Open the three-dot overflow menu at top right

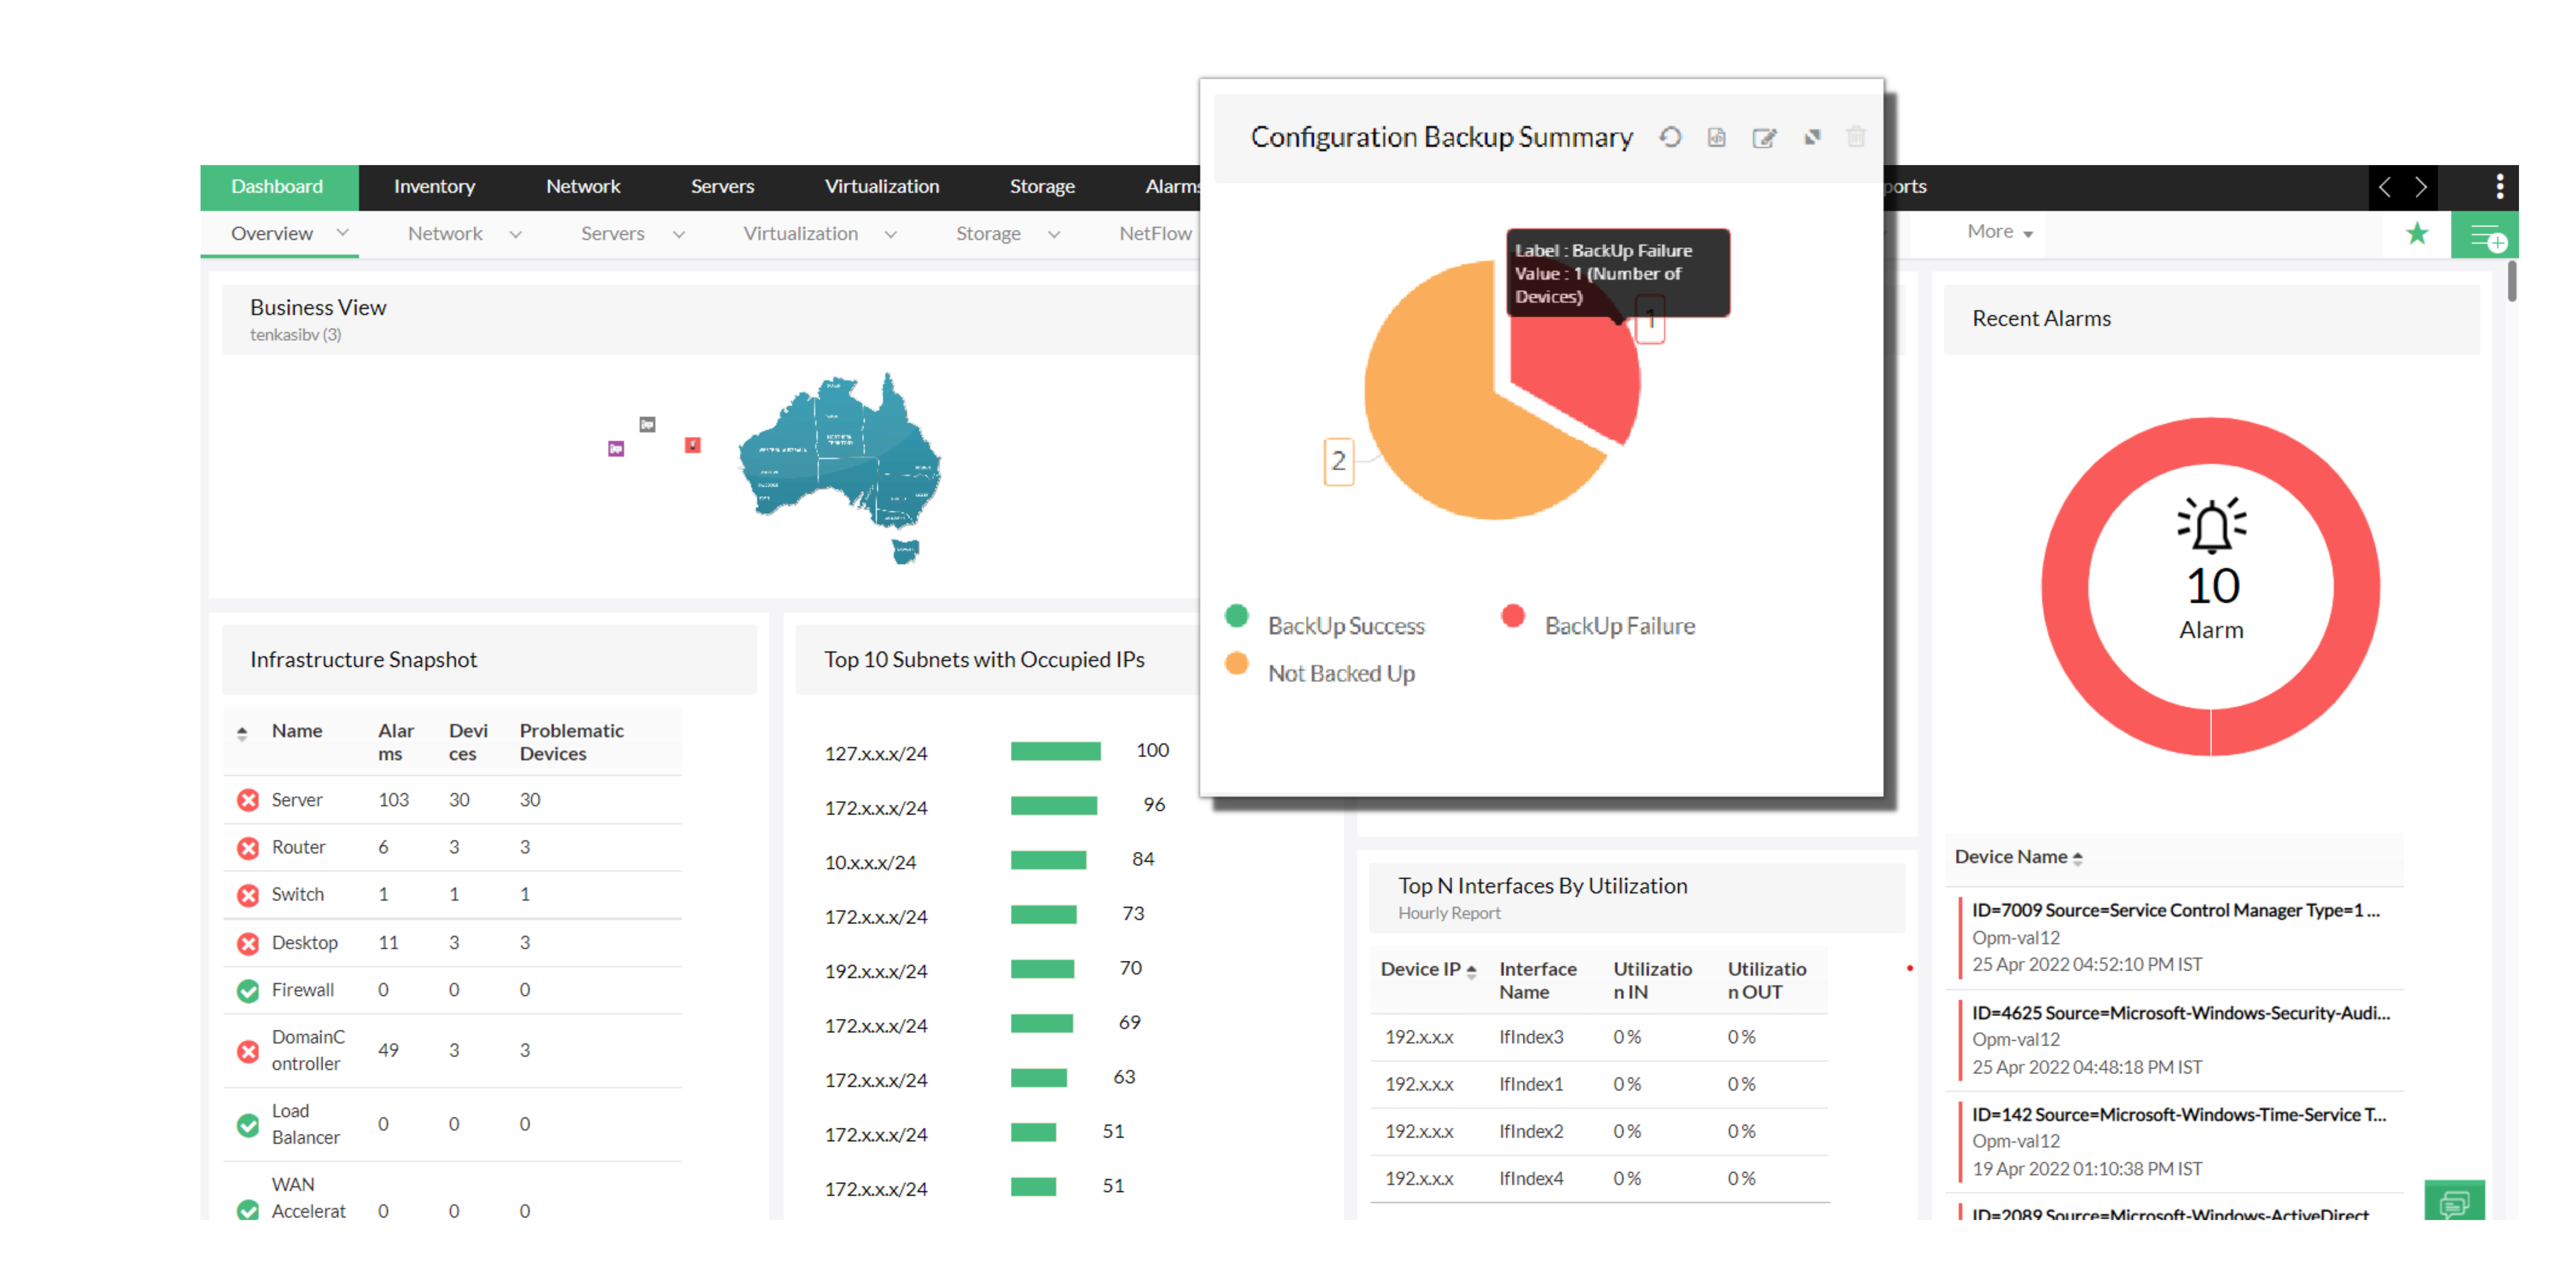[2500, 186]
